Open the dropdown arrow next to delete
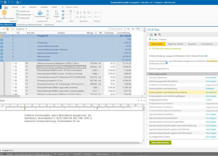 [x=91, y=13]
